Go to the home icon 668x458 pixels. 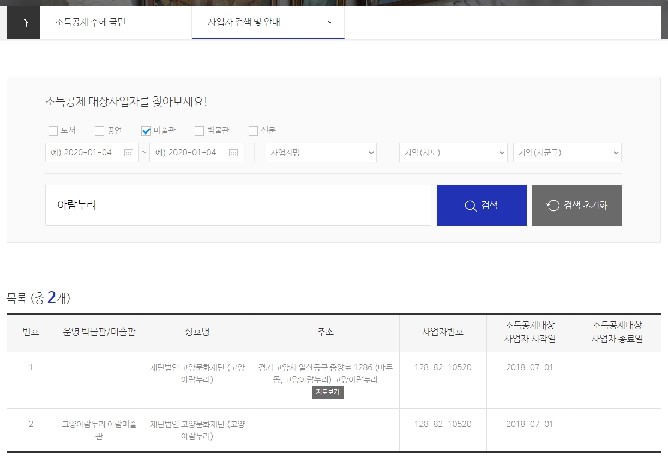tap(23, 22)
